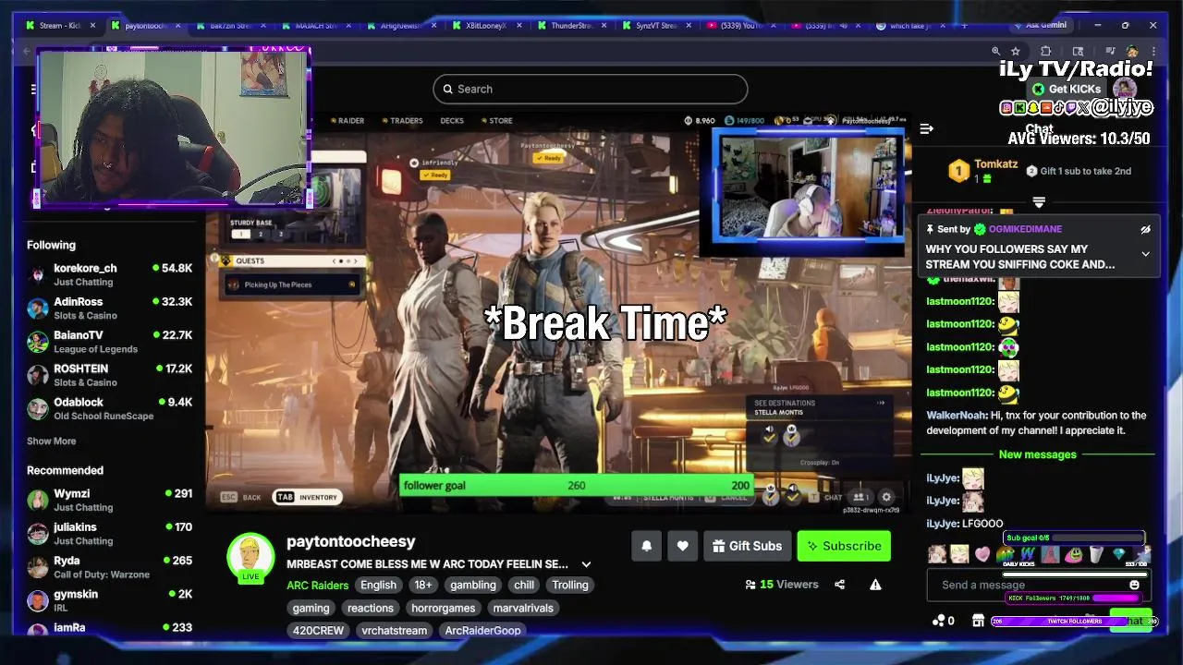Open WalkerNoah username in chat
The height and width of the screenshot is (665, 1183).
(x=957, y=416)
